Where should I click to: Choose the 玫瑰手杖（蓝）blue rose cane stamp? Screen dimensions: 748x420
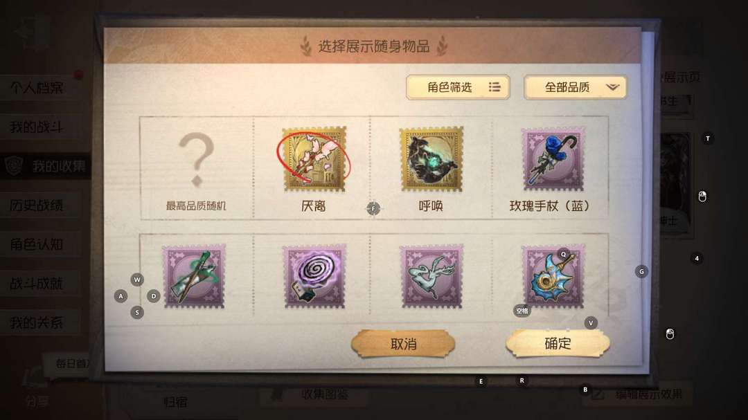tap(553, 158)
